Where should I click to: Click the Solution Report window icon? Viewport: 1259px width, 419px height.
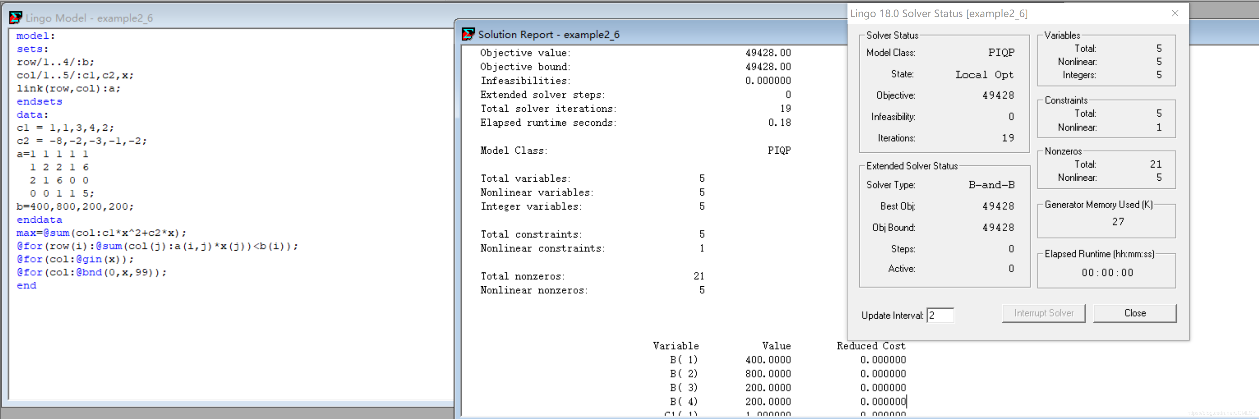468,34
